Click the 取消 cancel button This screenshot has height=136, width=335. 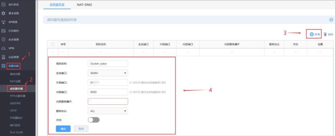pyautogui.click(x=81, y=129)
